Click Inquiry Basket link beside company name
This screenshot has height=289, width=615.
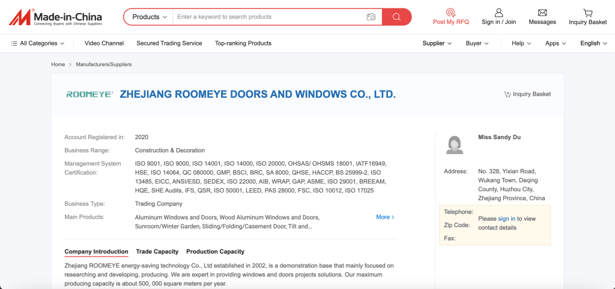coord(527,94)
